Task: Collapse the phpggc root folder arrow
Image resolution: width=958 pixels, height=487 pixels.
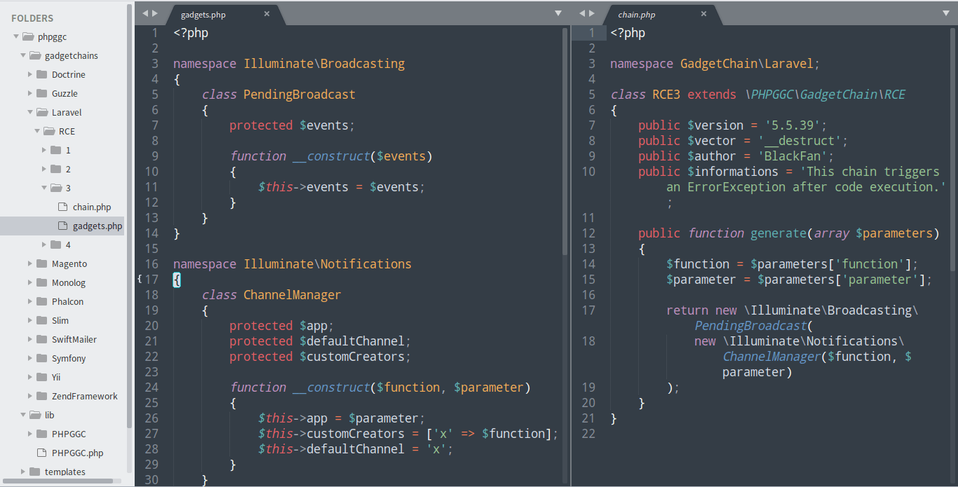Action: click(16, 36)
